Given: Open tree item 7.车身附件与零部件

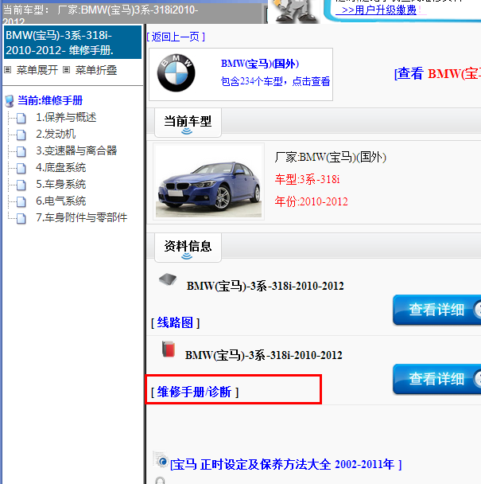Looking at the screenshot, I should coord(81,217).
